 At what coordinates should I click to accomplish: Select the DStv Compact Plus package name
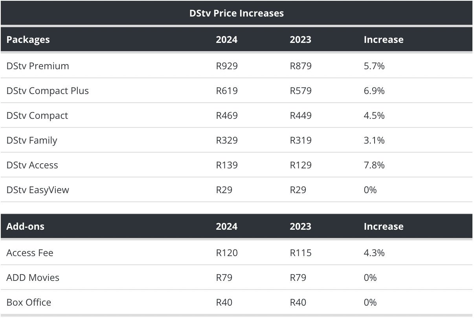(48, 91)
